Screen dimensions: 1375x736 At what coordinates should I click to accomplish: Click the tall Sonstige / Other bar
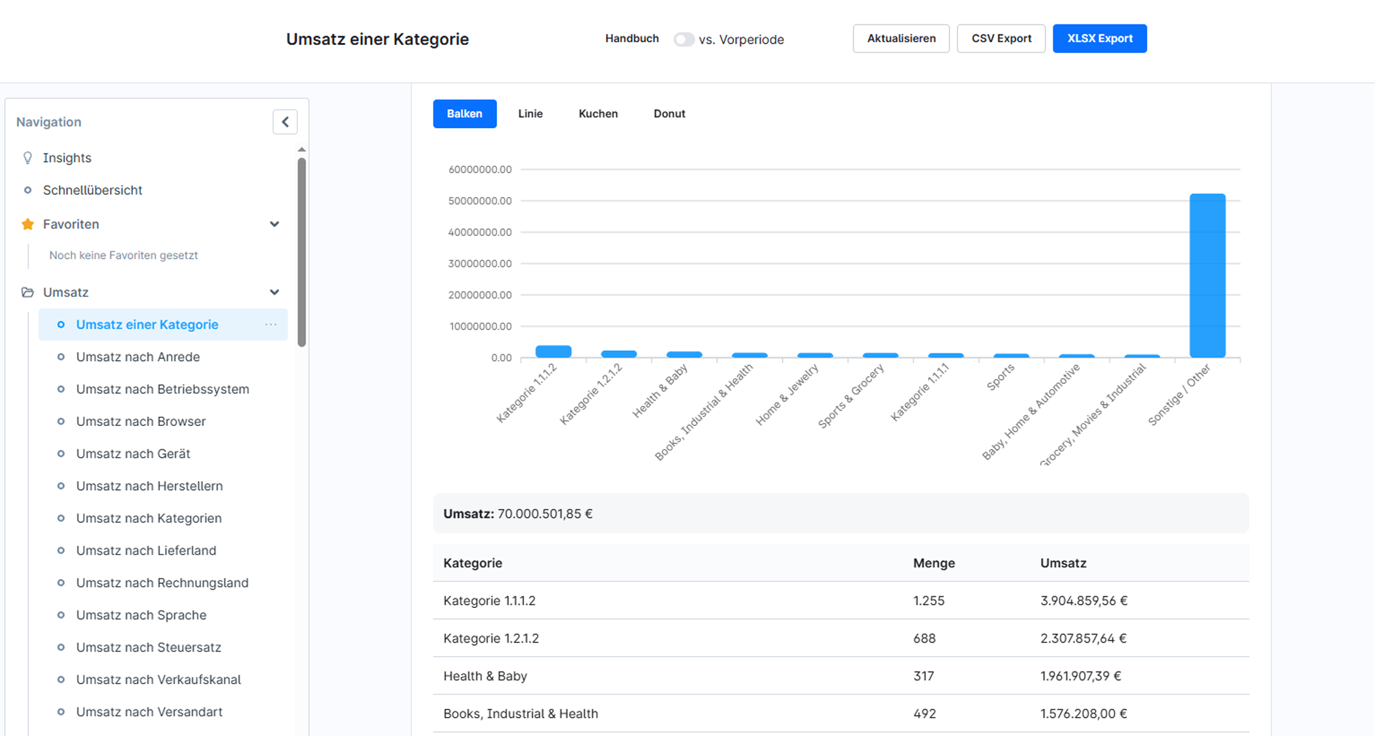1207,275
